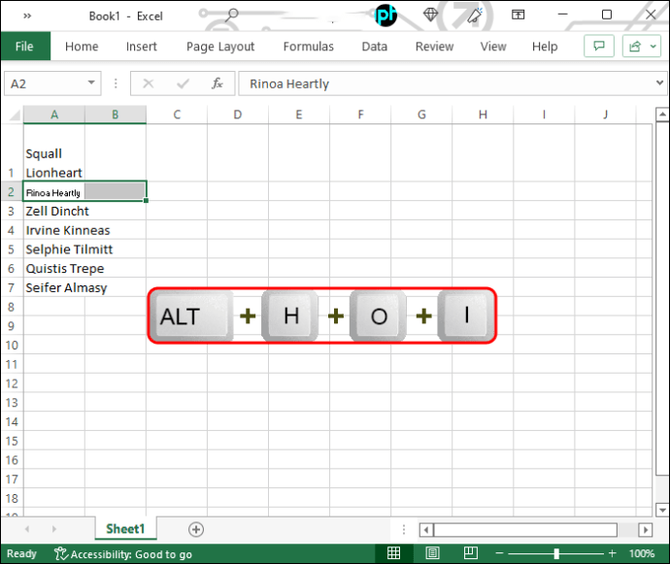The image size is (670, 564).
Task: Click horizontal scrollbar left arrow
Action: (425, 530)
